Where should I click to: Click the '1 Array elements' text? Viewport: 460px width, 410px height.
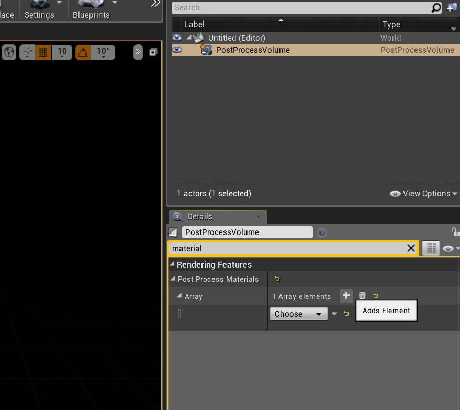pos(301,296)
